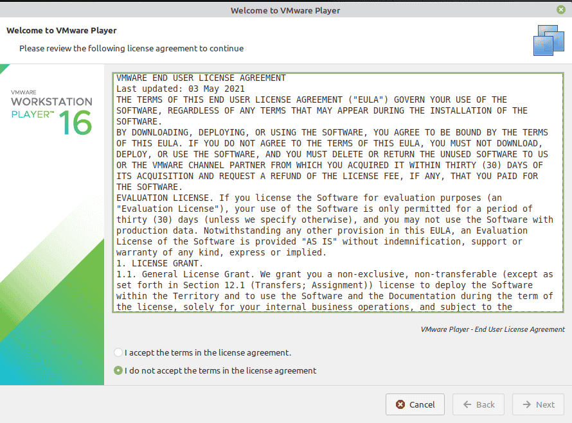Click the left arrow icon on Back
The width and height of the screenshot is (572, 423).
[467, 404]
